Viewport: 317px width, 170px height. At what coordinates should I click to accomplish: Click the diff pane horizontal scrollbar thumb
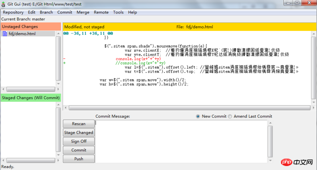[x=190, y=108]
